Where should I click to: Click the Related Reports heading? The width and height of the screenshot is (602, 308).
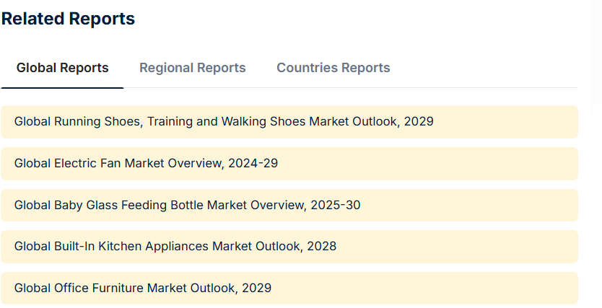coord(68,19)
